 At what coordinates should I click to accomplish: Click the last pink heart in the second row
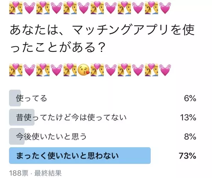tap(165, 70)
